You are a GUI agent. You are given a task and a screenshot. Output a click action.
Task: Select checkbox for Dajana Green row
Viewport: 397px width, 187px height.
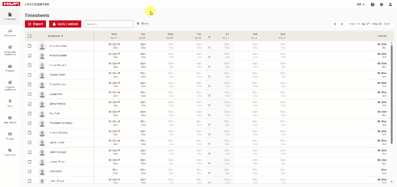coord(30,75)
